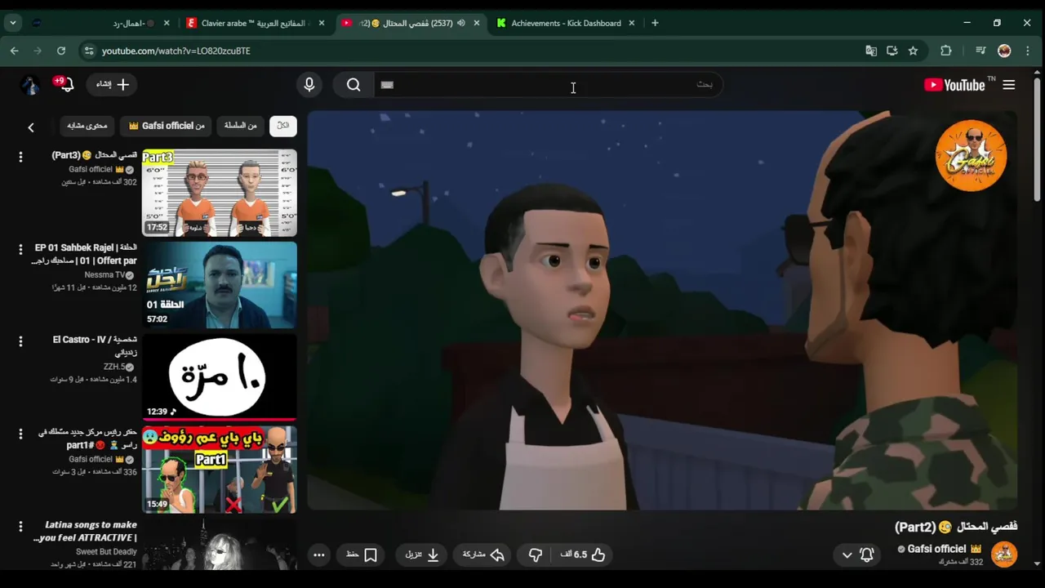Open the Chrome profile avatar
The image size is (1045, 588).
point(1004,51)
